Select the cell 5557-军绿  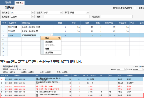tap(14, 27)
